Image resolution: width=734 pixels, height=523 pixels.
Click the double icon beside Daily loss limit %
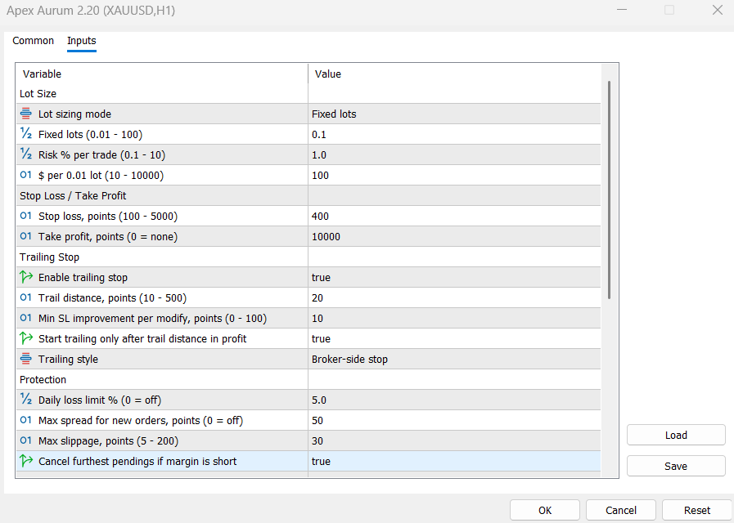(25, 400)
